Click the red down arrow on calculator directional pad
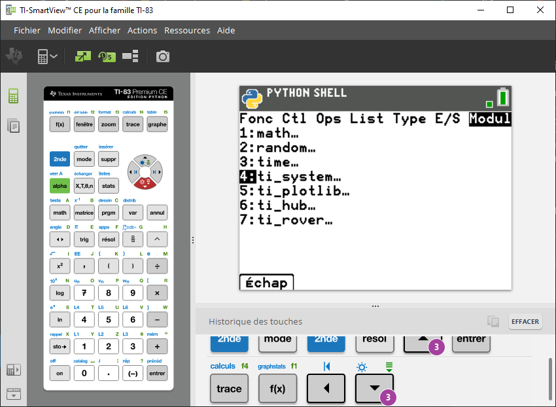Viewport: 556px width, 407px height. click(145, 183)
